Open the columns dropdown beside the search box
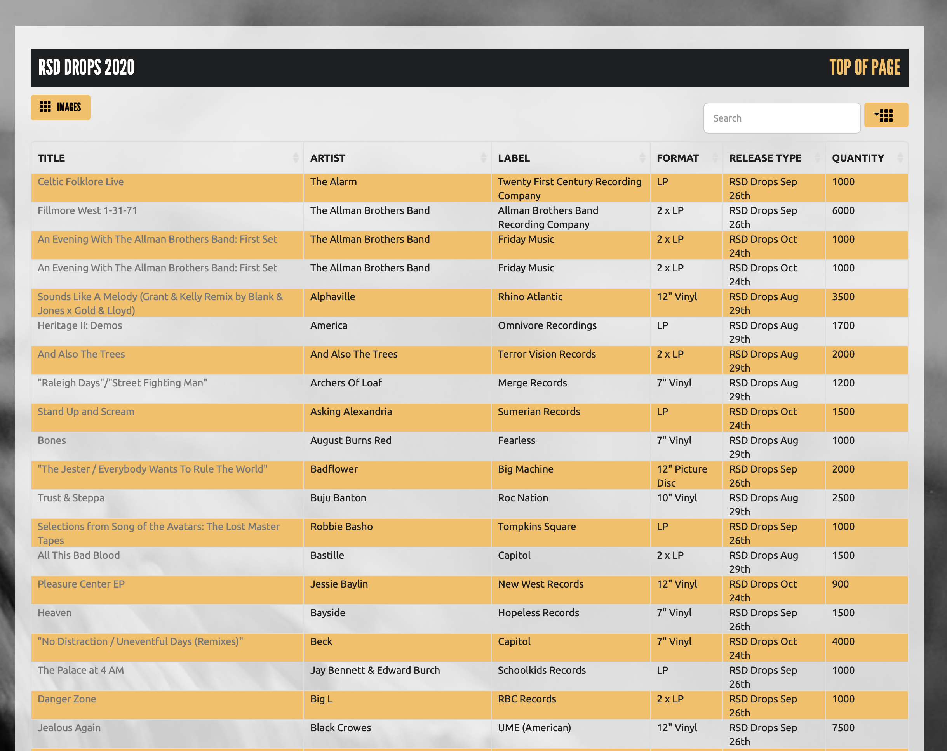This screenshot has width=947, height=751. coord(886,115)
